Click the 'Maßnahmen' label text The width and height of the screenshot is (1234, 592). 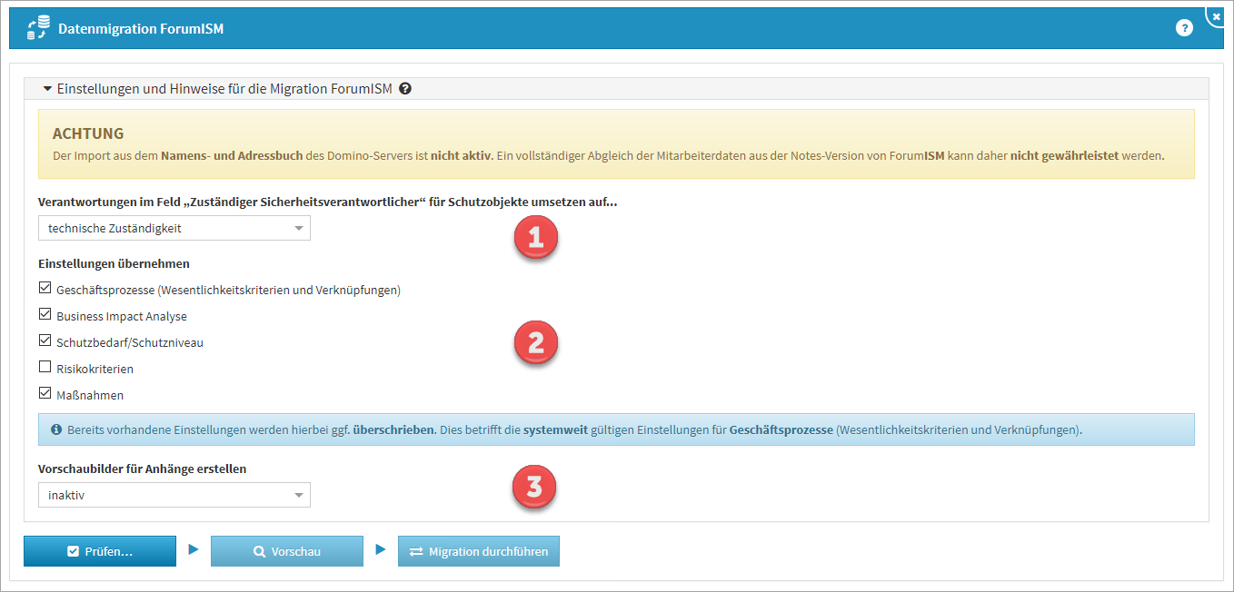90,396
